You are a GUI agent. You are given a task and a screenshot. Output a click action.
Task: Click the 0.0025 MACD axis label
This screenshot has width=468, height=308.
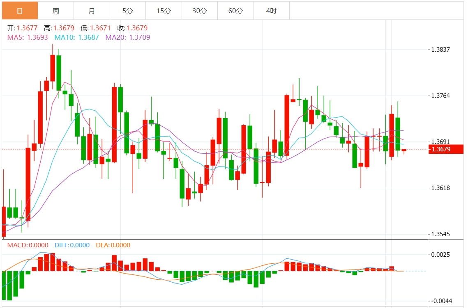tap(440, 255)
